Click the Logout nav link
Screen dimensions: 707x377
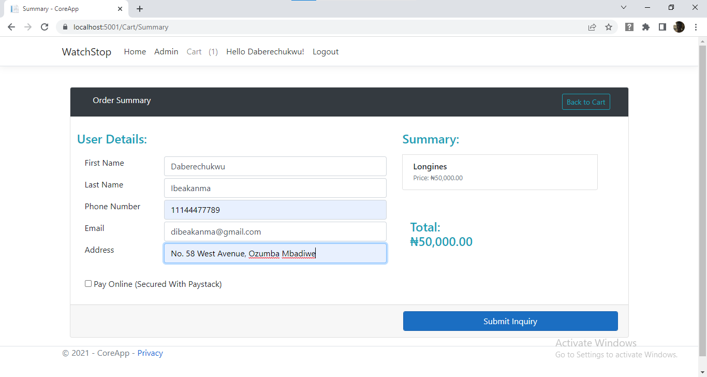(326, 52)
